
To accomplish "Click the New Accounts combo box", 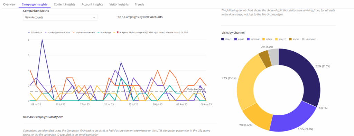I will 60,17.
